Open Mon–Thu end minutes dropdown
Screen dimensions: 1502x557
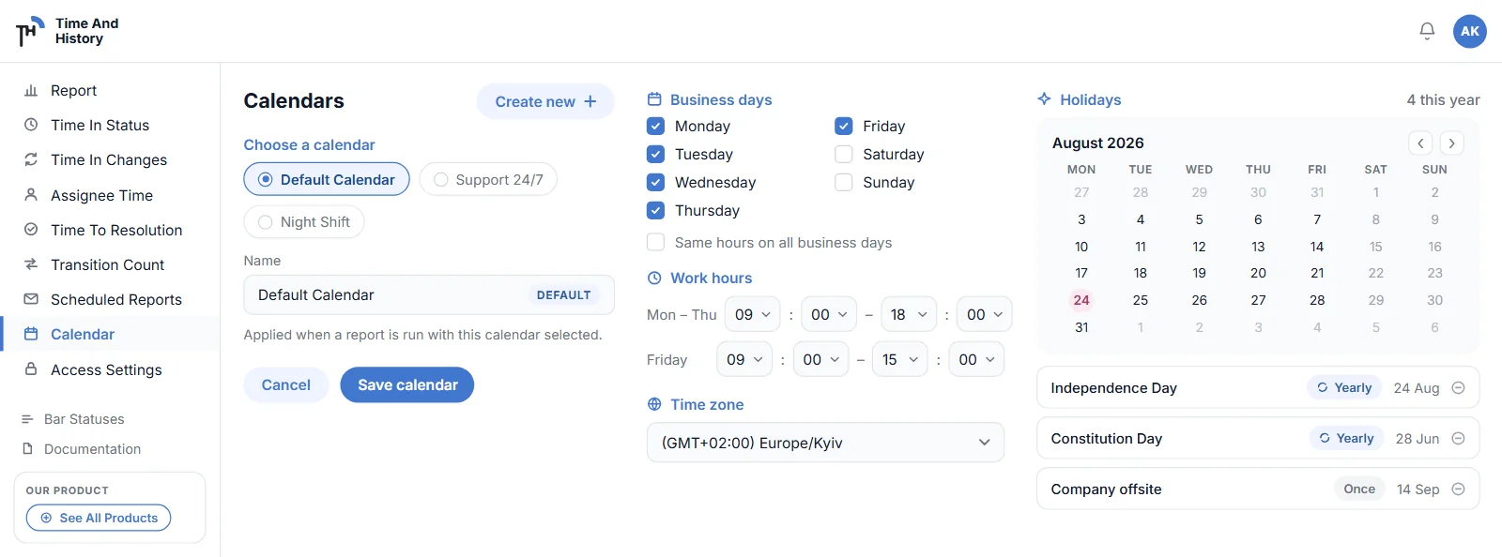pyautogui.click(x=985, y=314)
